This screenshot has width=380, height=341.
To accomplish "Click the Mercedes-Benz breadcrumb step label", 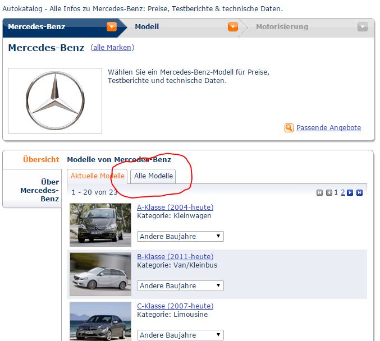I will tap(36, 27).
